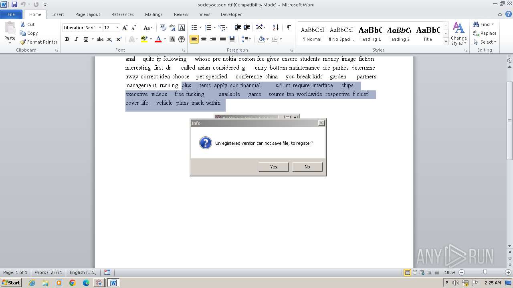Click the Undo icon in title bar
Viewport: 513px width, 288px height.
click(x=23, y=4)
